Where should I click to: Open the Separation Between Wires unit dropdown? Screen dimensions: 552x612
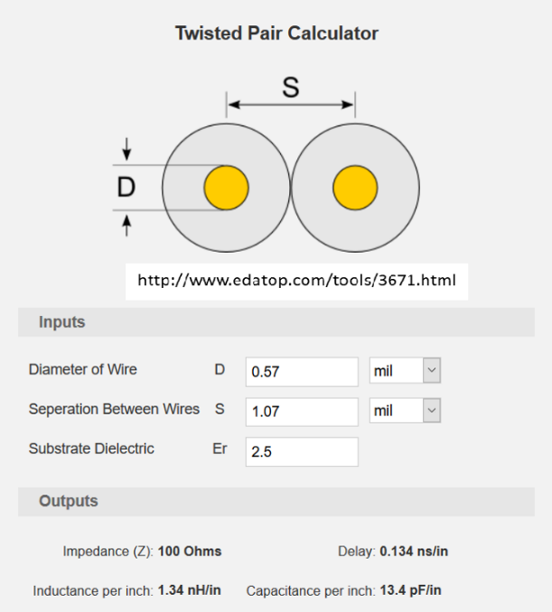point(405,411)
